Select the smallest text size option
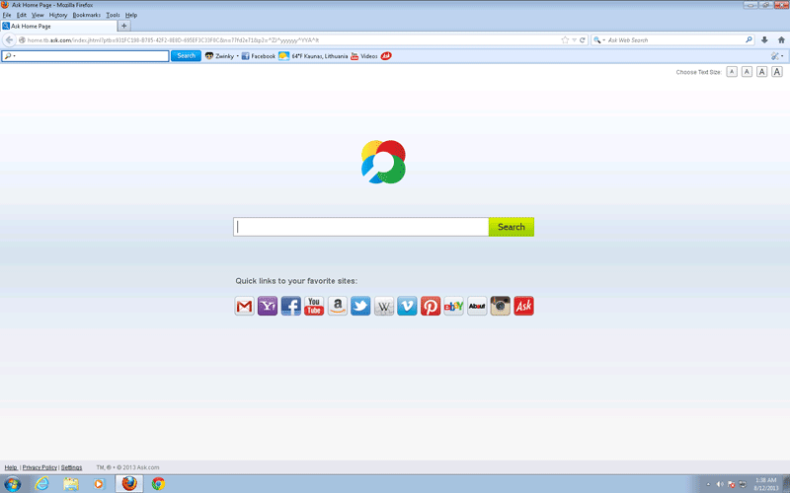 coord(732,72)
